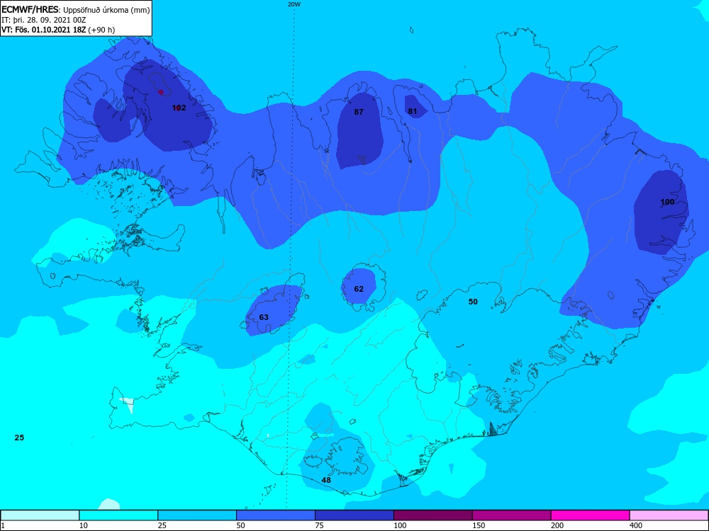This screenshot has height=531, width=709.
Task: Click the legend tick label 75
Action: (x=319, y=525)
